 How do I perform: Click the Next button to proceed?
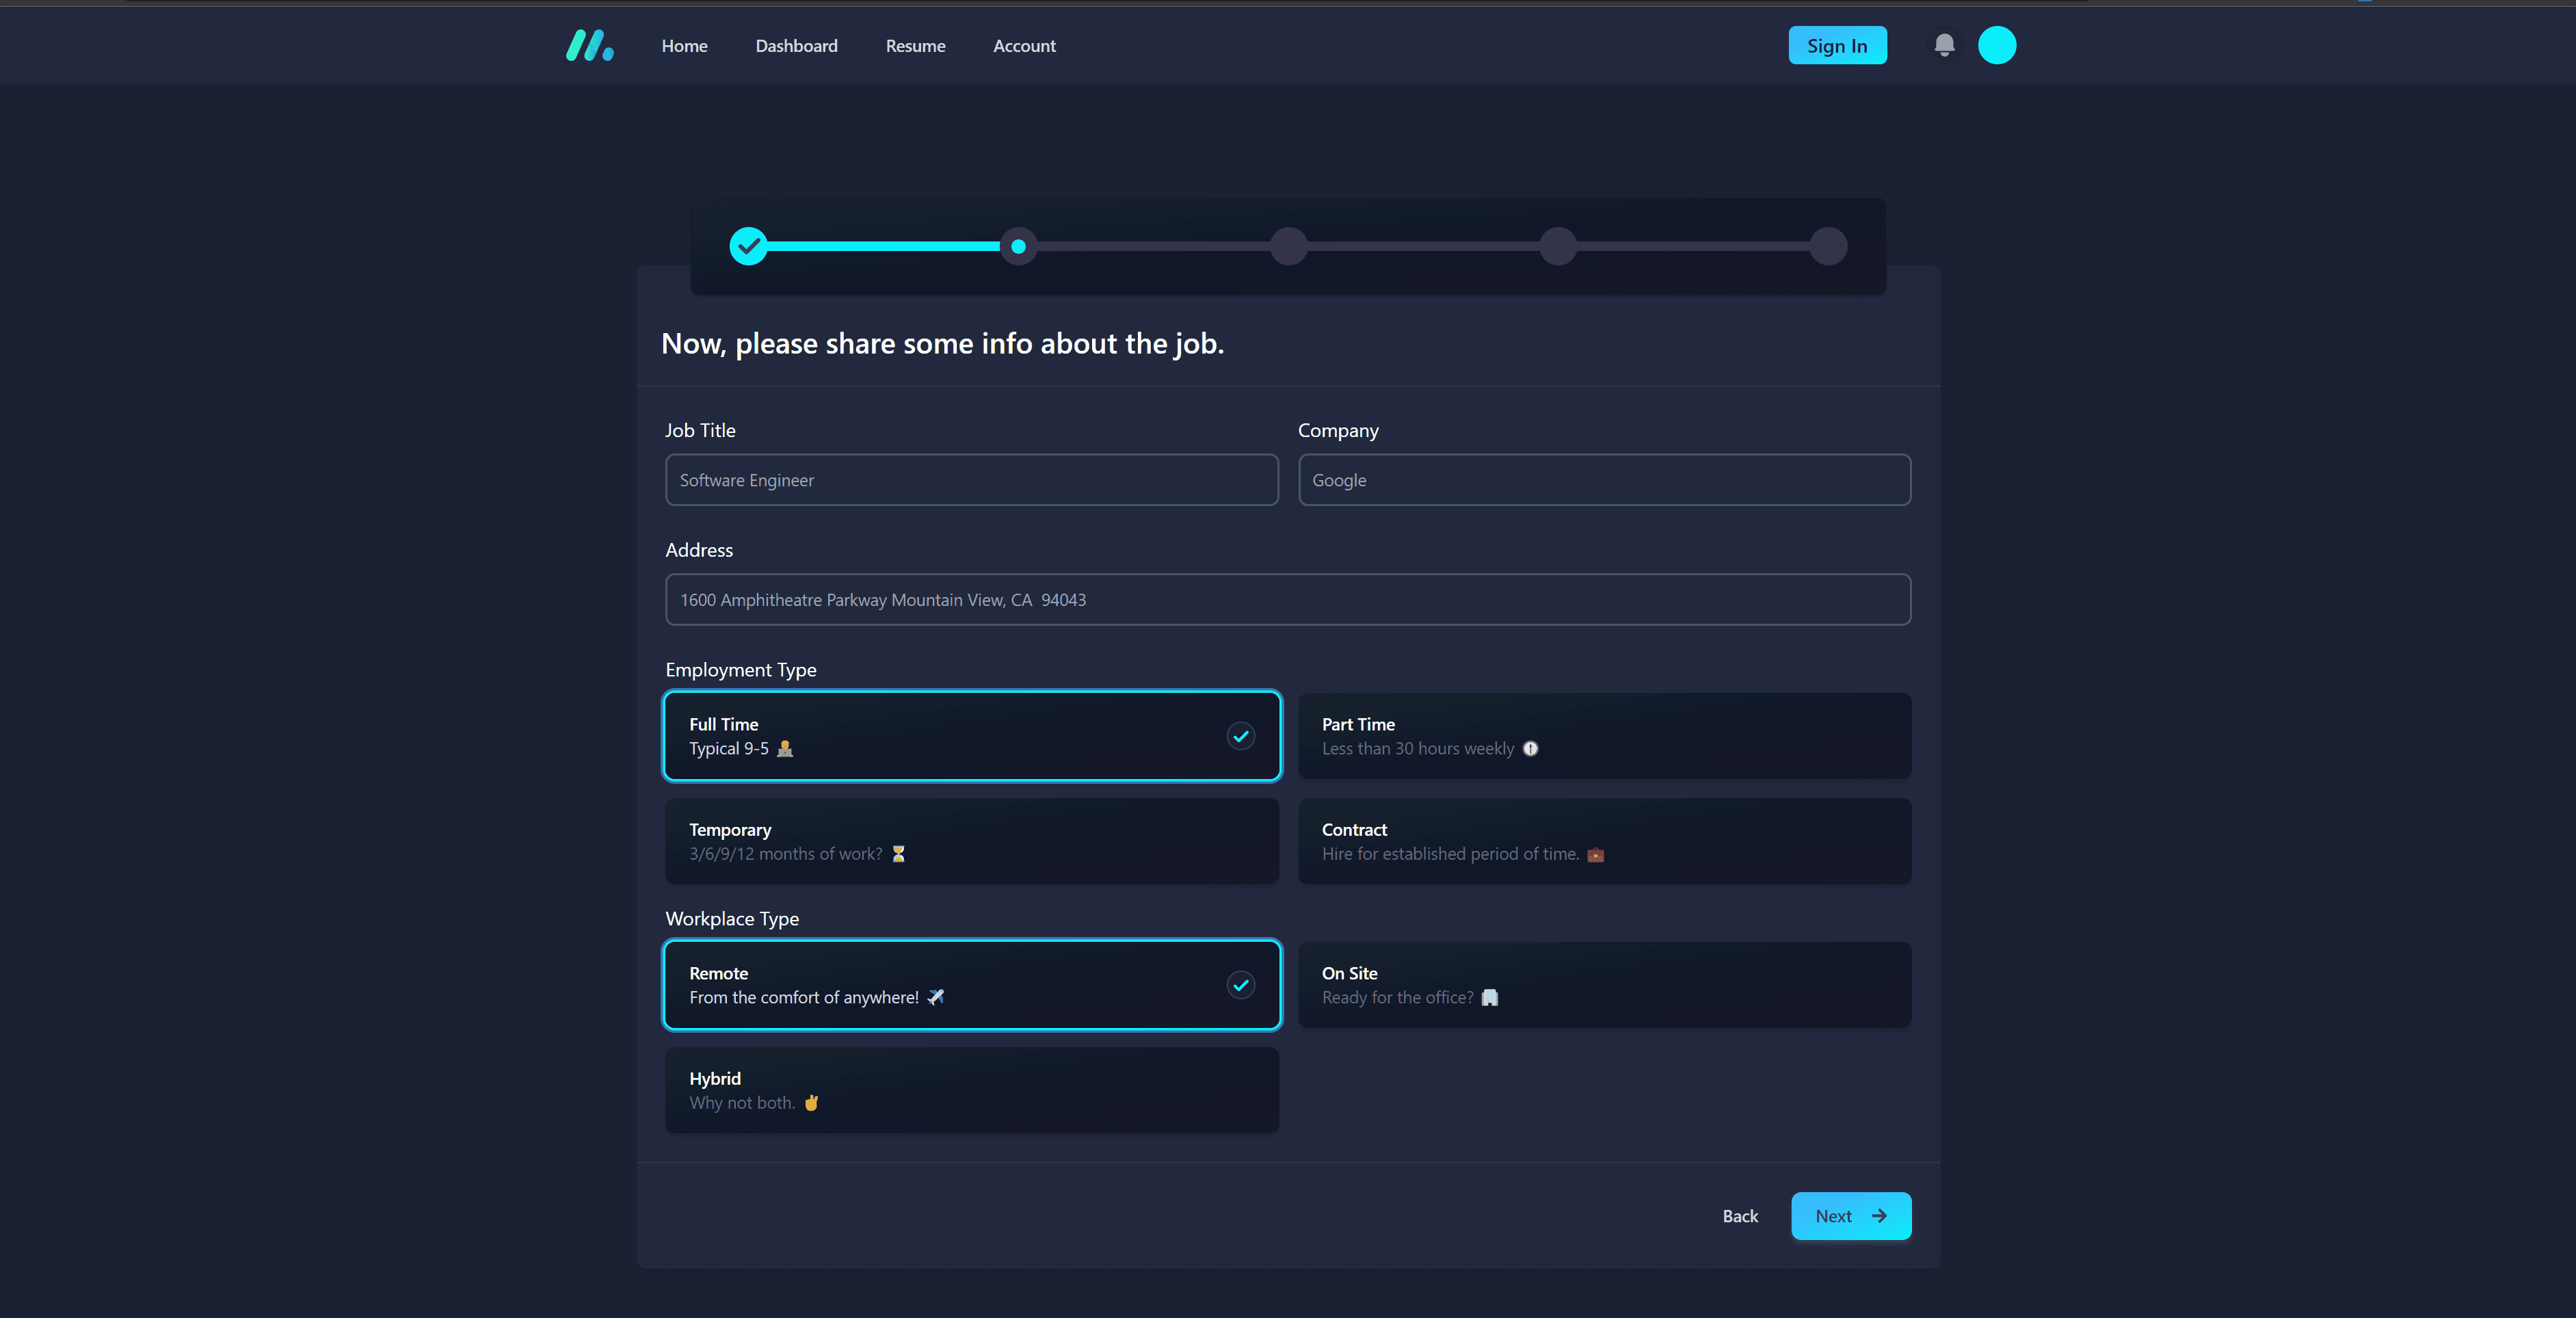[x=1850, y=1215]
